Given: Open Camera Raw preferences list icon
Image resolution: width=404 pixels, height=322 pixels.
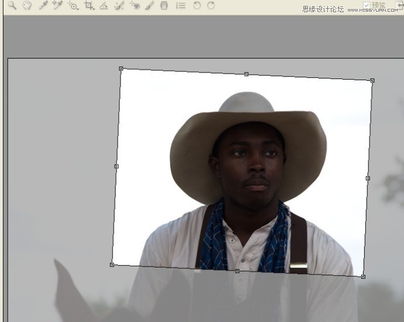Looking at the screenshot, I should pos(180,5).
